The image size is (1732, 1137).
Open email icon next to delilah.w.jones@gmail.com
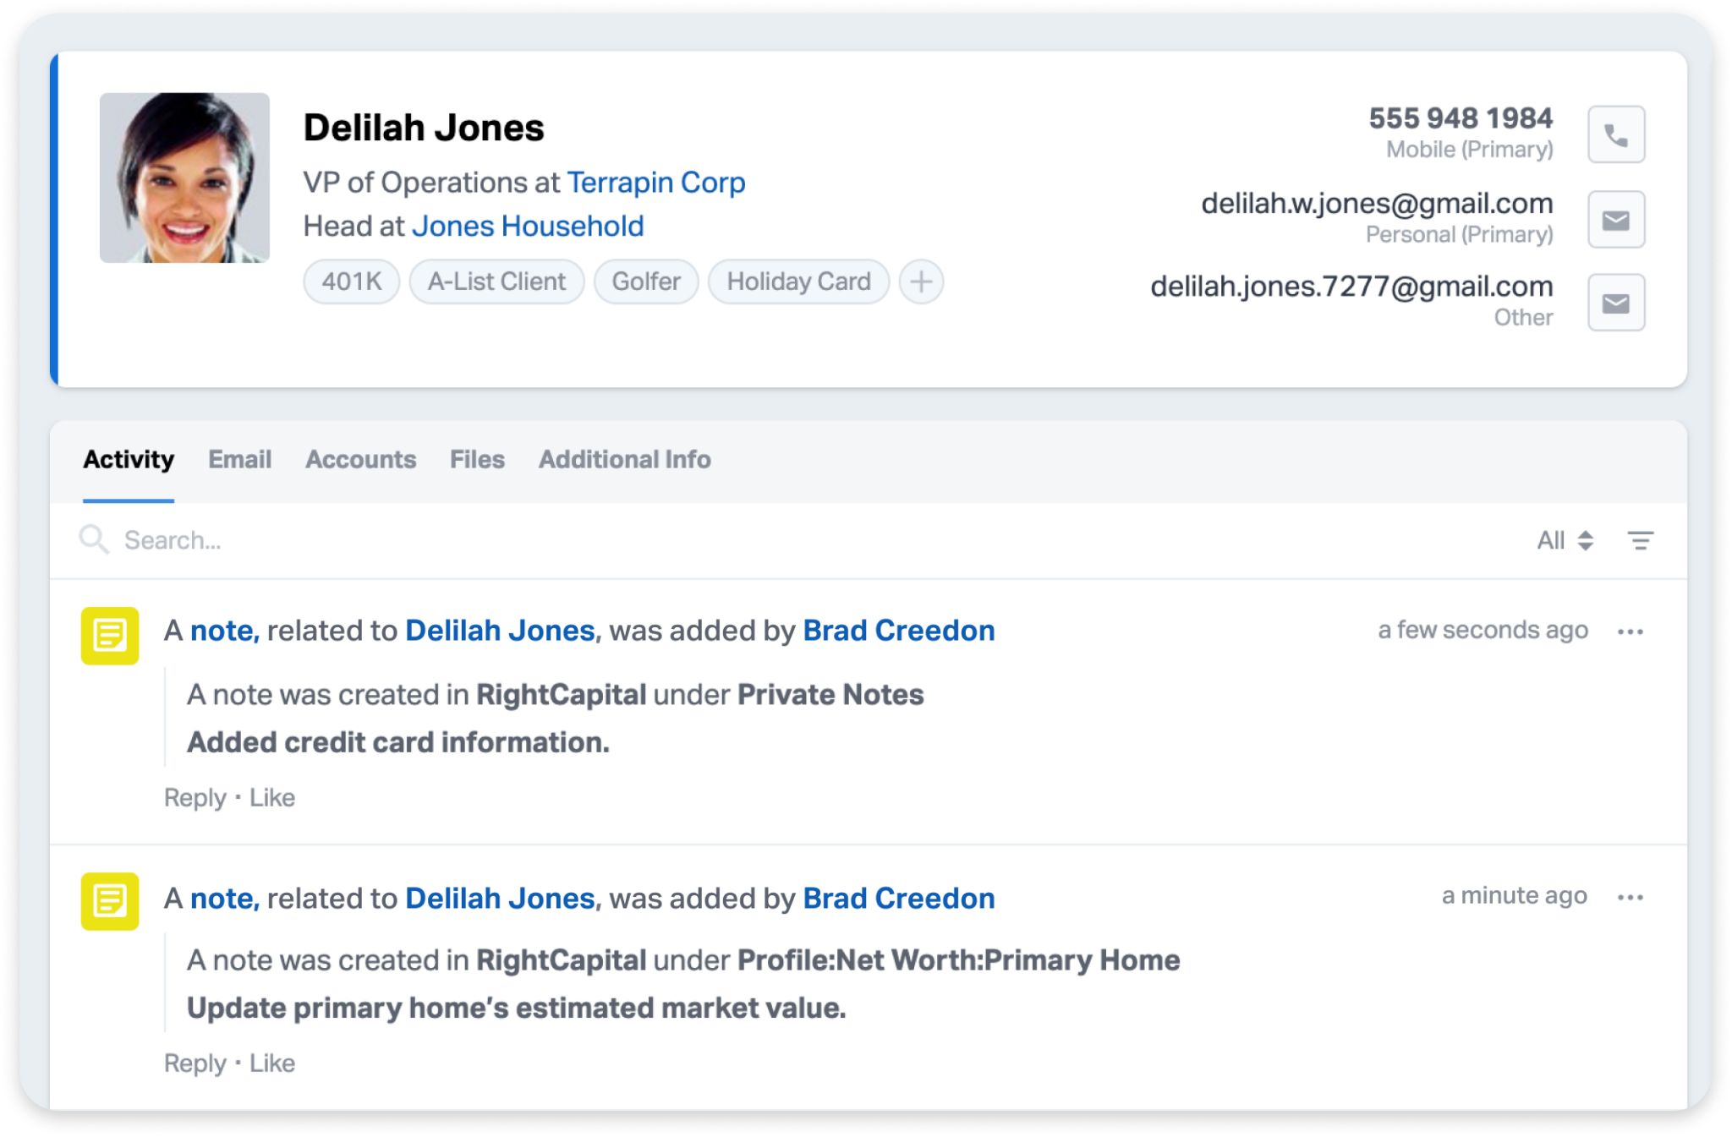(1616, 218)
